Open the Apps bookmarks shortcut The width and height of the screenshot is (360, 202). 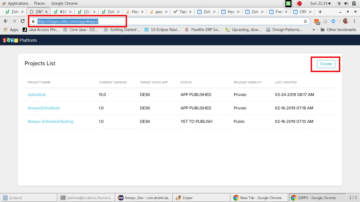(x=11, y=30)
